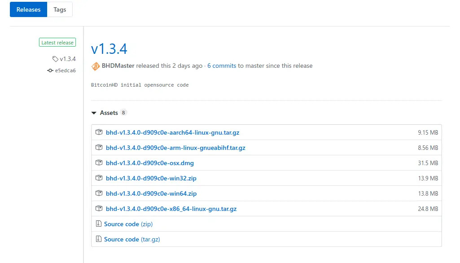460x263 pixels.
Task: Click package icon for aarch64-linux-gnu asset
Action: click(99, 132)
